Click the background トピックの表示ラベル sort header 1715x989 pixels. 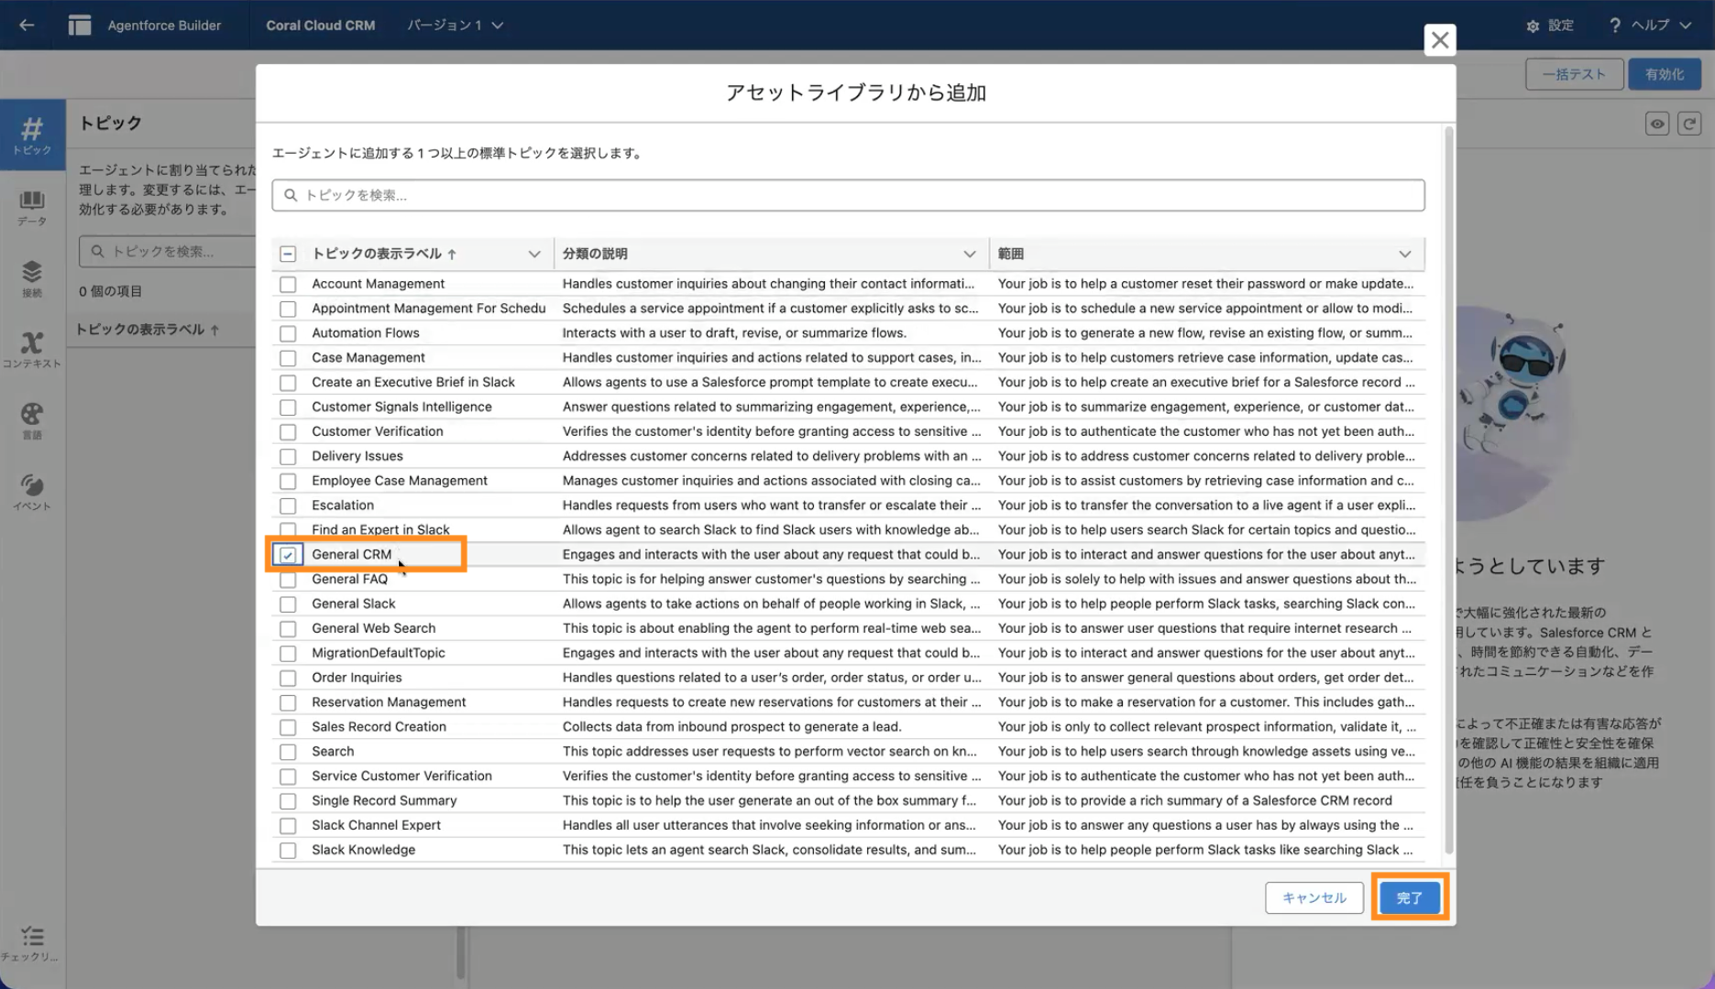pos(147,330)
